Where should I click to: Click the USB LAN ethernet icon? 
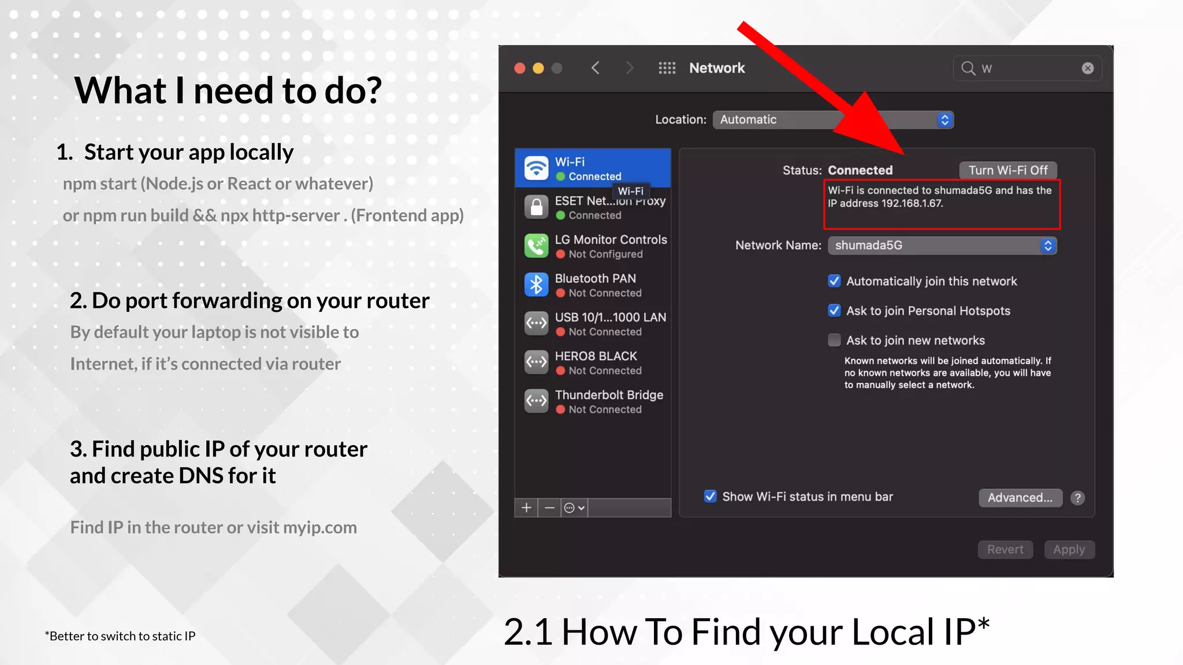[536, 323]
